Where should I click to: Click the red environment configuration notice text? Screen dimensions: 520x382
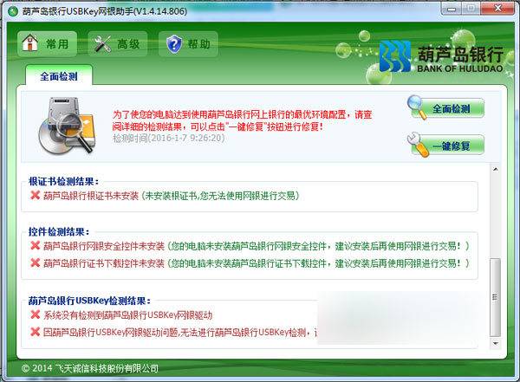pyautogui.click(x=243, y=120)
